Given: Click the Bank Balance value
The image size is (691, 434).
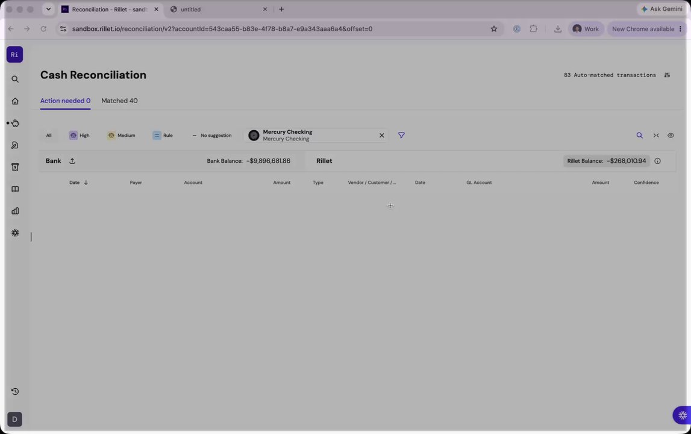Looking at the screenshot, I should click(x=268, y=161).
